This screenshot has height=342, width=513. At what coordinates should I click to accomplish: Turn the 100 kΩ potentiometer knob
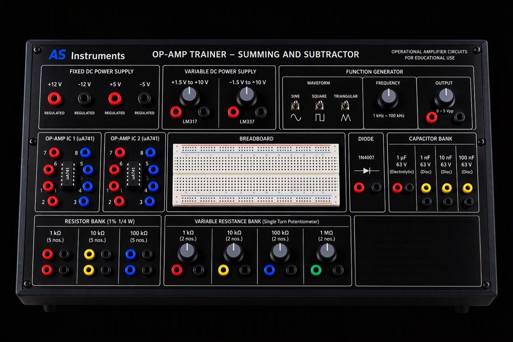280,252
